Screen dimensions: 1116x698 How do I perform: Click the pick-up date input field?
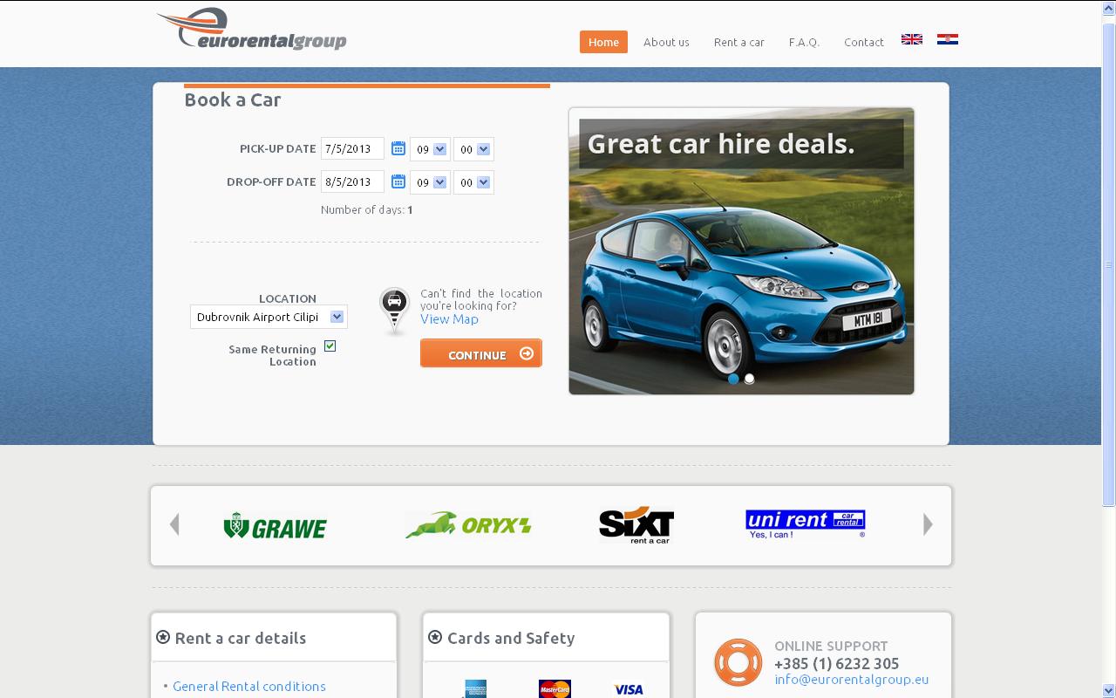(352, 148)
